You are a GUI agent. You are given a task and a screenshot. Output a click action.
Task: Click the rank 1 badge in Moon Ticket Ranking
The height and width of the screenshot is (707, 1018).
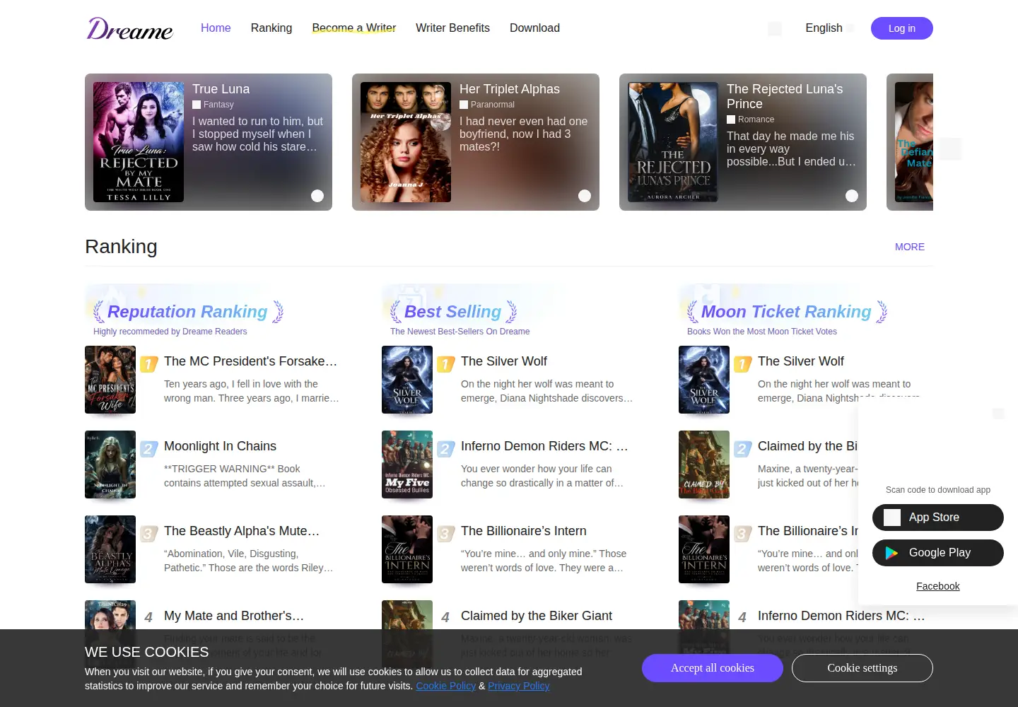(x=742, y=364)
